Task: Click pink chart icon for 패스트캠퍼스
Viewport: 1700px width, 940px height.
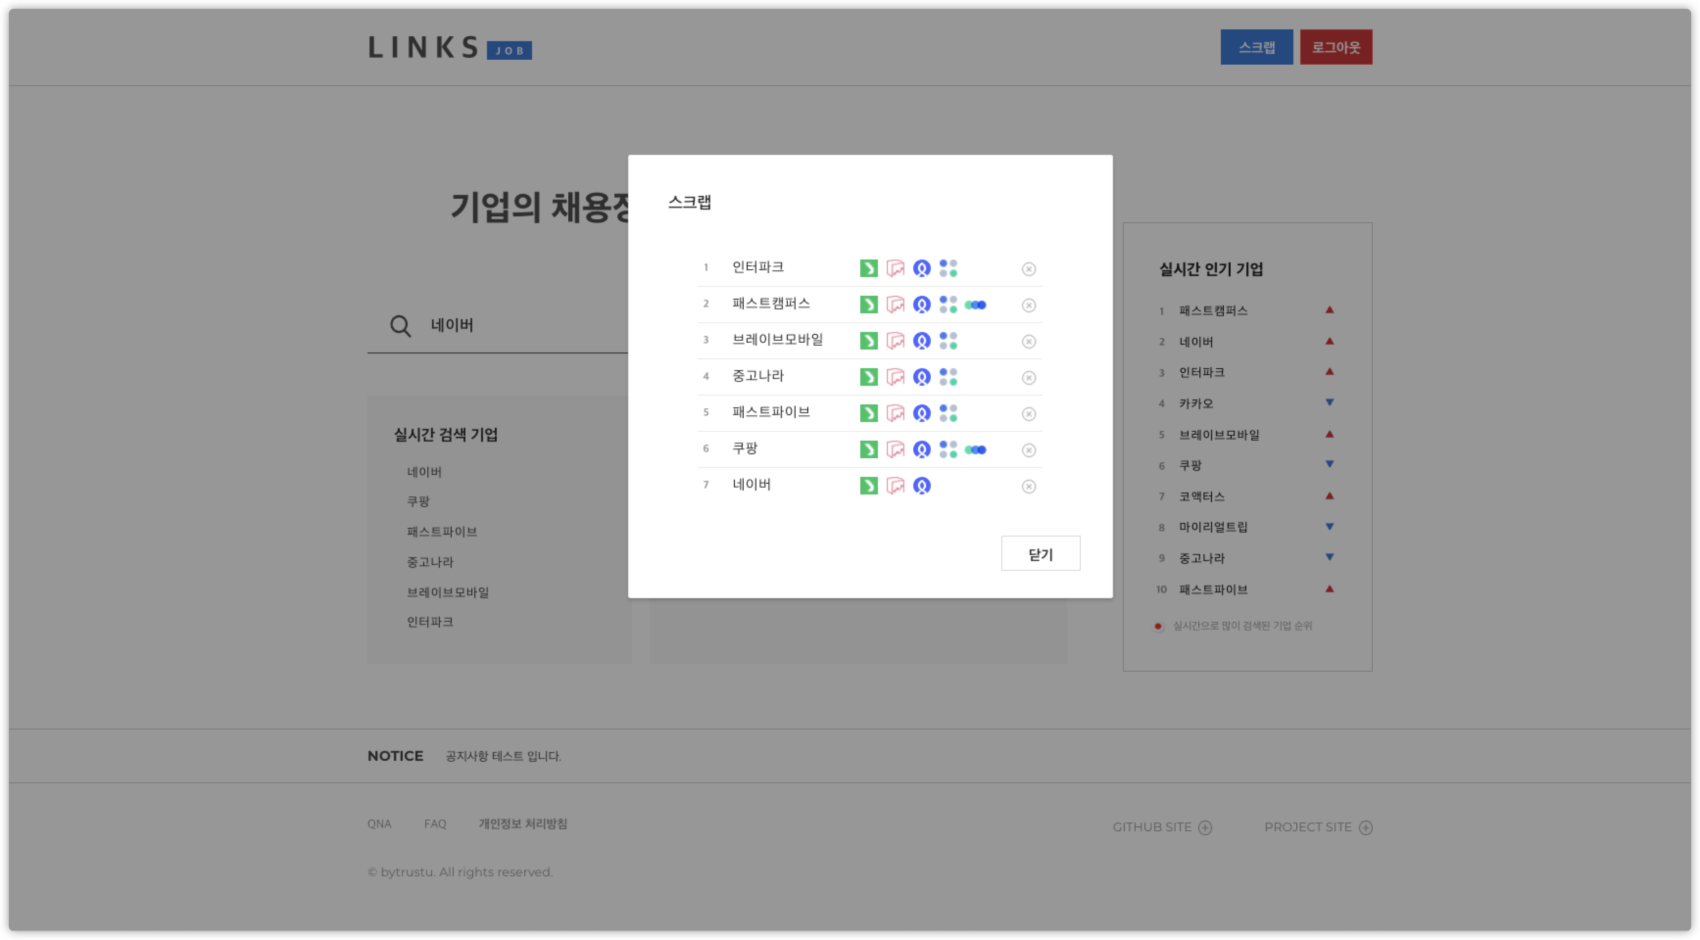Action: click(895, 305)
